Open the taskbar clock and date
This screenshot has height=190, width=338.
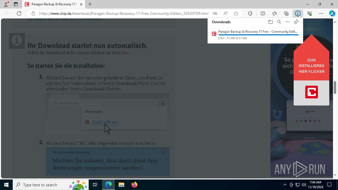pyautogui.click(x=315, y=185)
